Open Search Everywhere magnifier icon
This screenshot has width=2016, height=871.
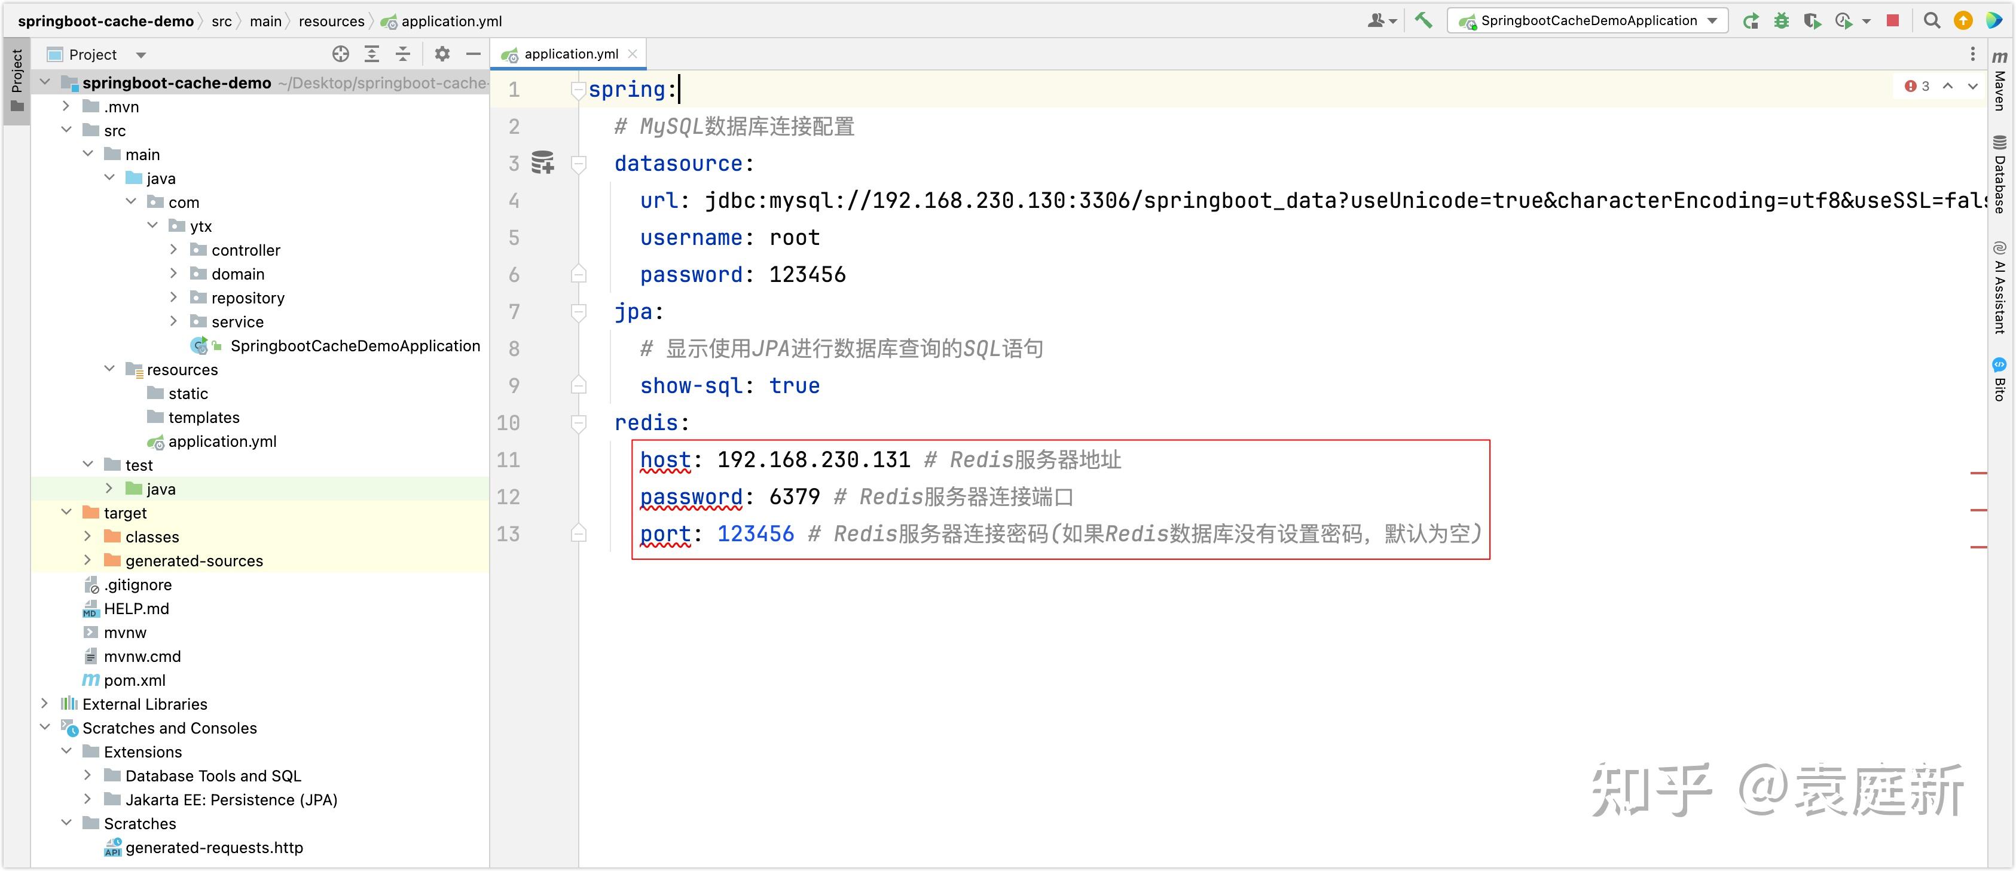tap(1932, 21)
